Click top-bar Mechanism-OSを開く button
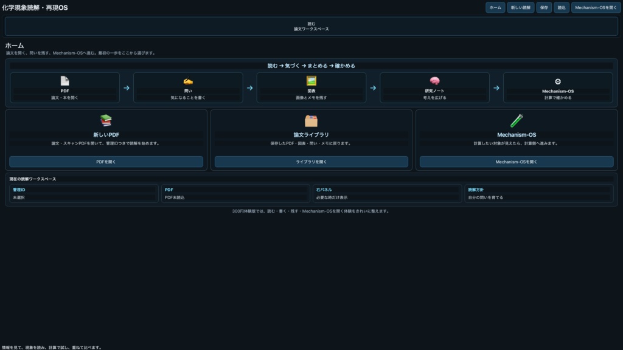 point(596,7)
